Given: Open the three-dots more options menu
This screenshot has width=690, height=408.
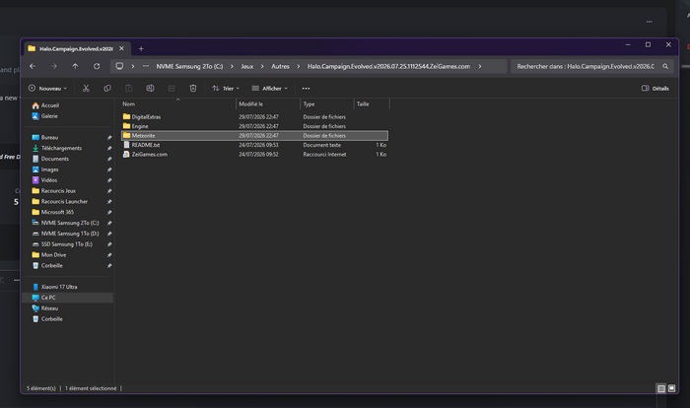Looking at the screenshot, I should pos(306,89).
